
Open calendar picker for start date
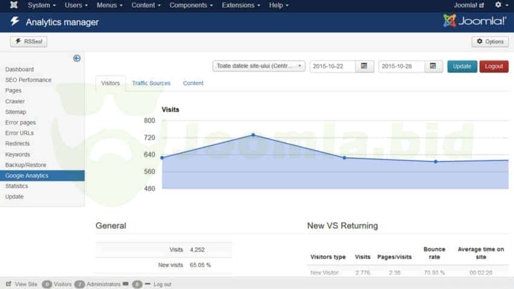click(x=364, y=66)
